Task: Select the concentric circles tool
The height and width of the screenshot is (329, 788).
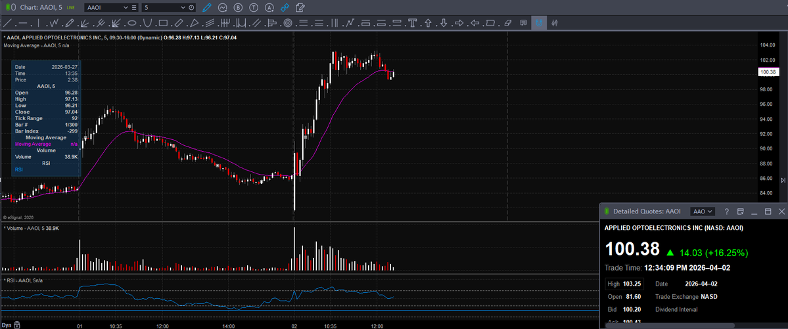Action: coord(287,22)
